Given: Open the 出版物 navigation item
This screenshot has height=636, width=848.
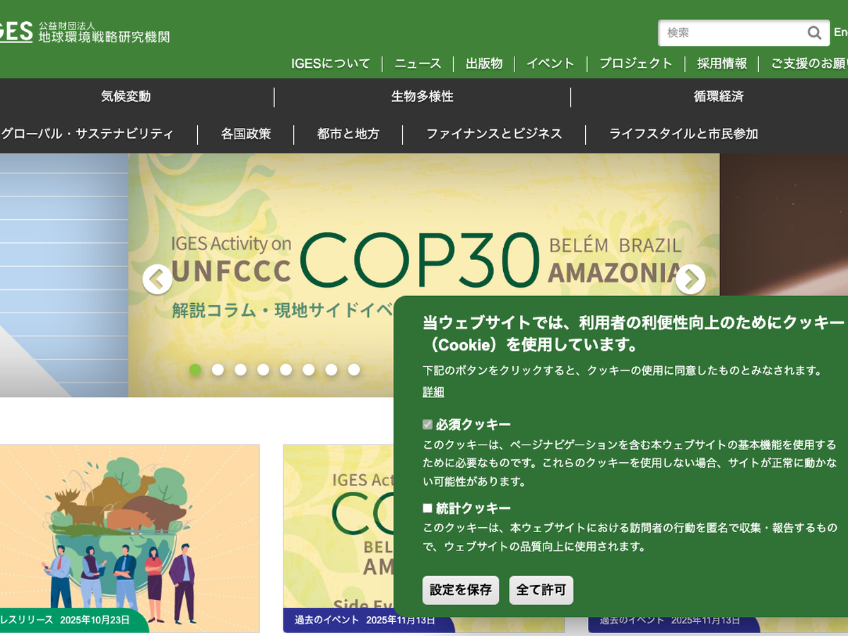Looking at the screenshot, I should tap(484, 64).
